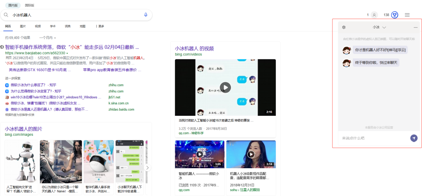
Task: Play the main 2:16 video
Action: click(225, 87)
